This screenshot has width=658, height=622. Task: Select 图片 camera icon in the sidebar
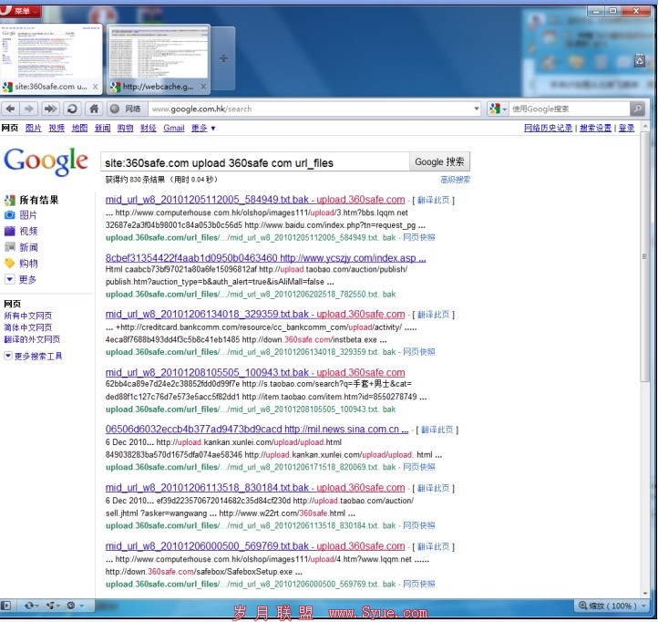(10, 215)
